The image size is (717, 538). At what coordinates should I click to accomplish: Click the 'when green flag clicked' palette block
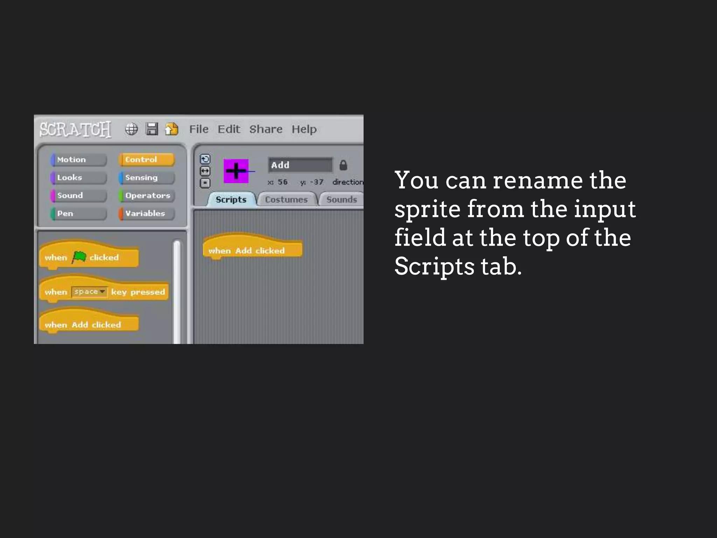(x=89, y=255)
